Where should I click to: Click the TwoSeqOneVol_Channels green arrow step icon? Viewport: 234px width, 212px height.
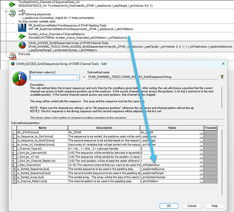[x=12, y=4]
